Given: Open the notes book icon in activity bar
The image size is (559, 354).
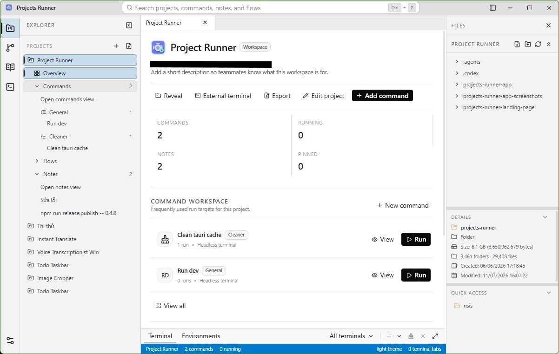Looking at the screenshot, I should (10, 67).
